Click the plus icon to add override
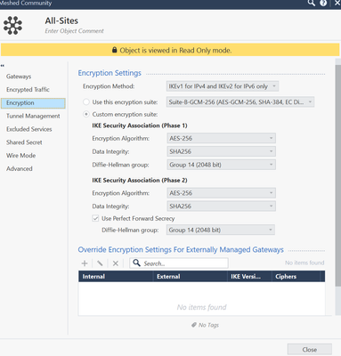Viewport: 341px width, 356px height. coord(85,263)
